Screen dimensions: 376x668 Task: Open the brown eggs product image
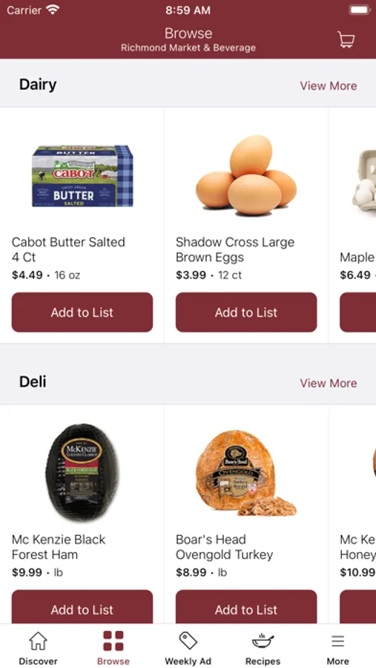[x=246, y=175]
